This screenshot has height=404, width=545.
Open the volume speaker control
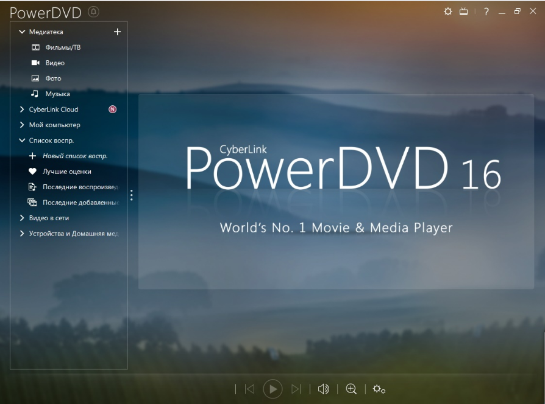324,389
